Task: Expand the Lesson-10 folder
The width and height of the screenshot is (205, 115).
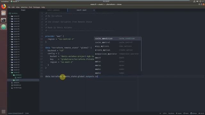Action: click(x=10, y=39)
